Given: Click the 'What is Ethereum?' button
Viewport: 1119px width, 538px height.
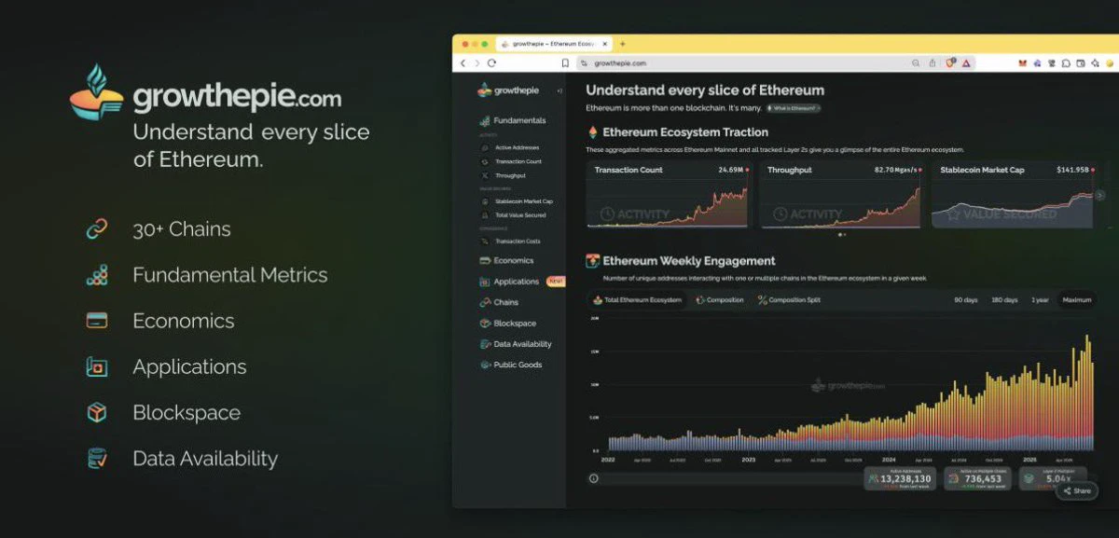Looking at the screenshot, I should [793, 108].
